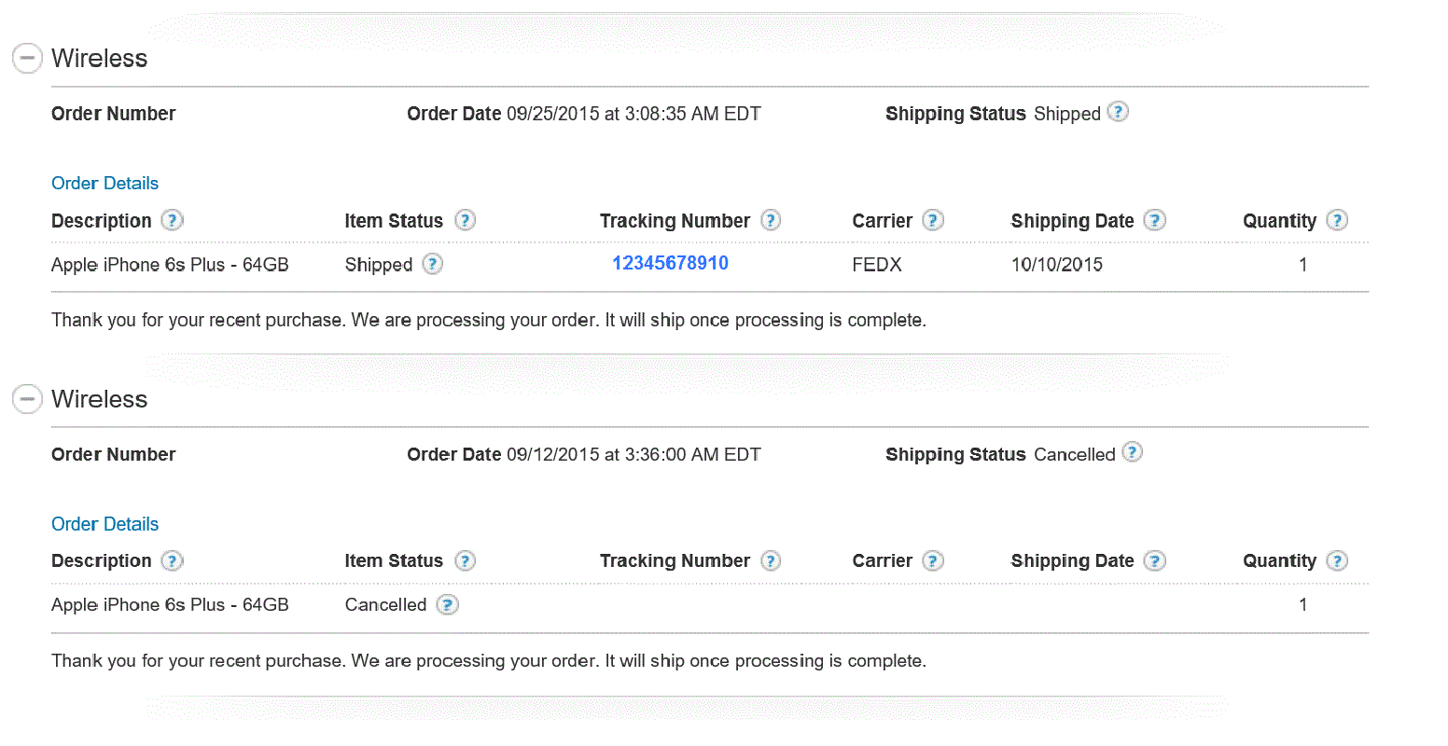Click help icon beside Shipping Date in second order
The width and height of the screenshot is (1448, 746).
[x=1155, y=560]
